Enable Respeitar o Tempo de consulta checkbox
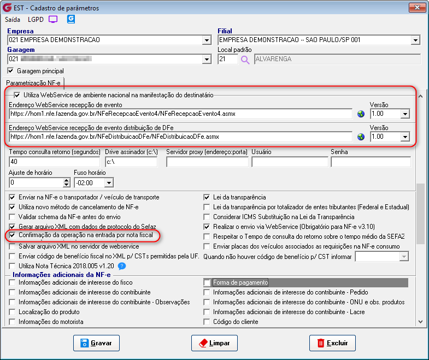The width and height of the screenshot is (429, 360). (x=207, y=237)
